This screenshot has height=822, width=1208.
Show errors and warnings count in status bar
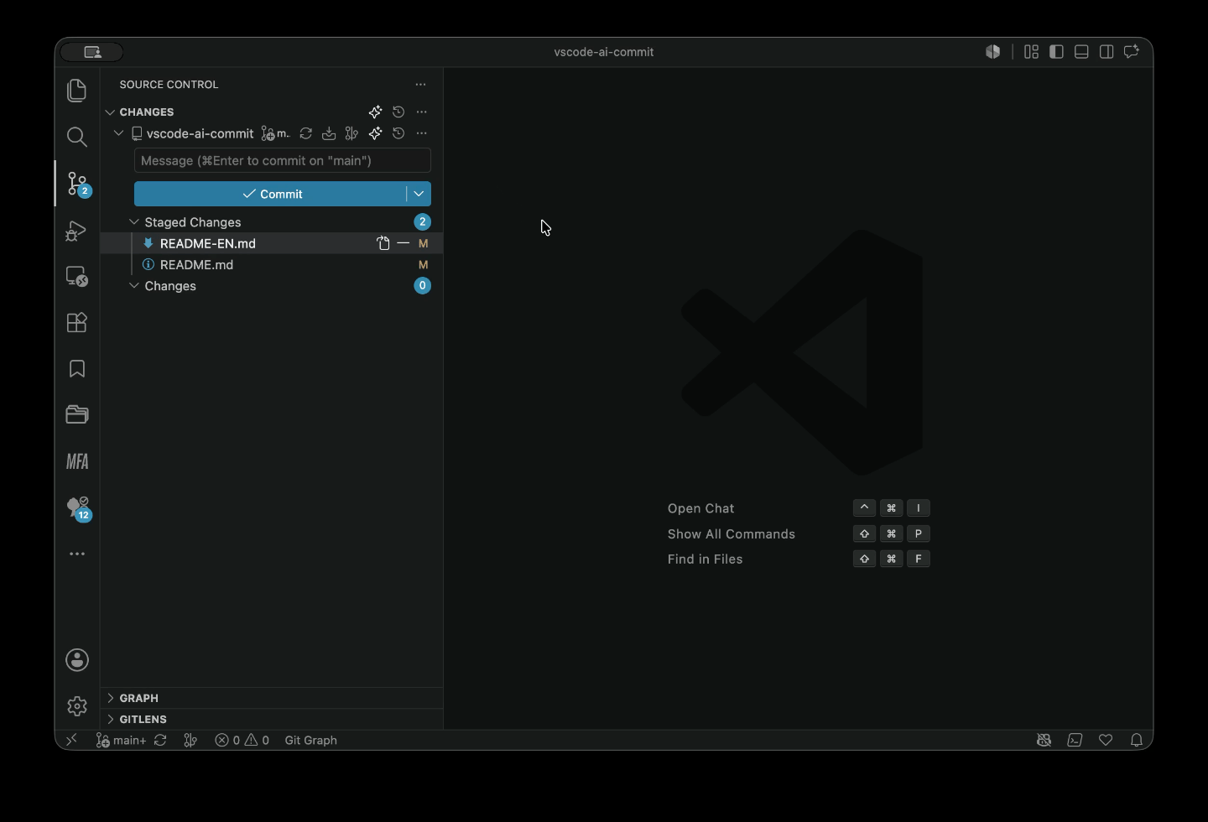coord(242,740)
